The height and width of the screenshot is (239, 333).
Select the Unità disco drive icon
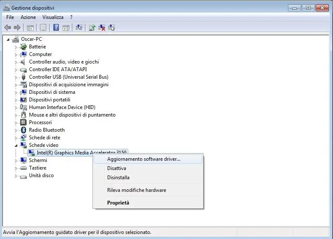pos(24,176)
